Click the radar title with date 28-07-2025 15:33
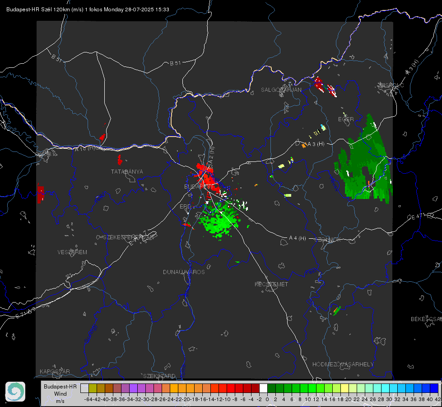442x407 pixels. (88, 9)
